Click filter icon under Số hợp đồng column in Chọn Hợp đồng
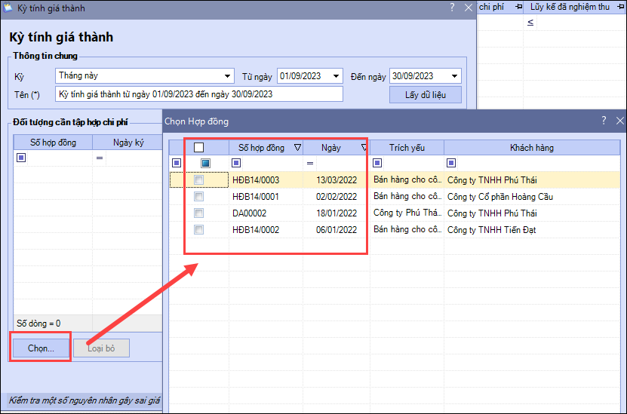Image resolution: width=627 pixels, height=414 pixels. [x=236, y=163]
